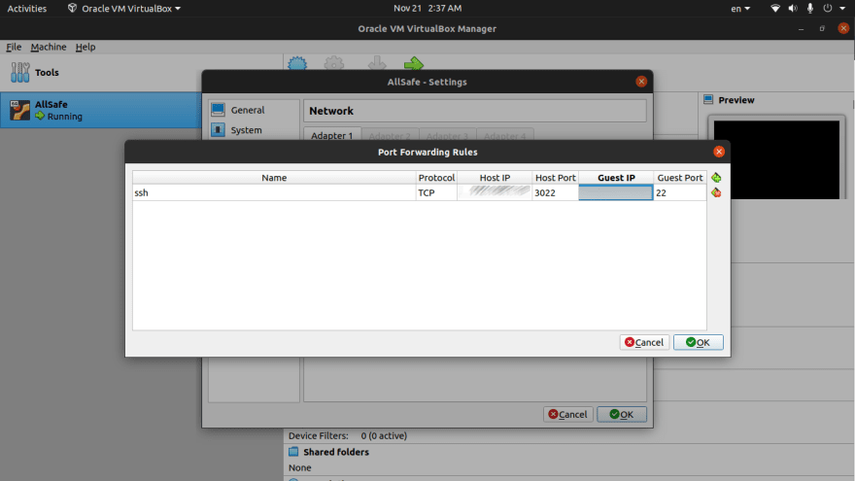This screenshot has width=855, height=481.
Task: Cancel the Port Forwarding Rules dialog
Action: 644,342
